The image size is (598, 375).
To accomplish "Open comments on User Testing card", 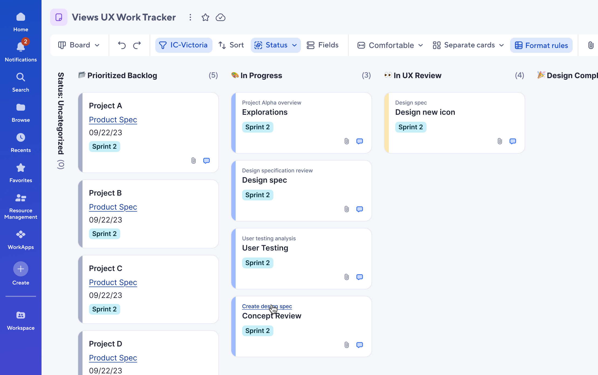I will [x=360, y=277].
